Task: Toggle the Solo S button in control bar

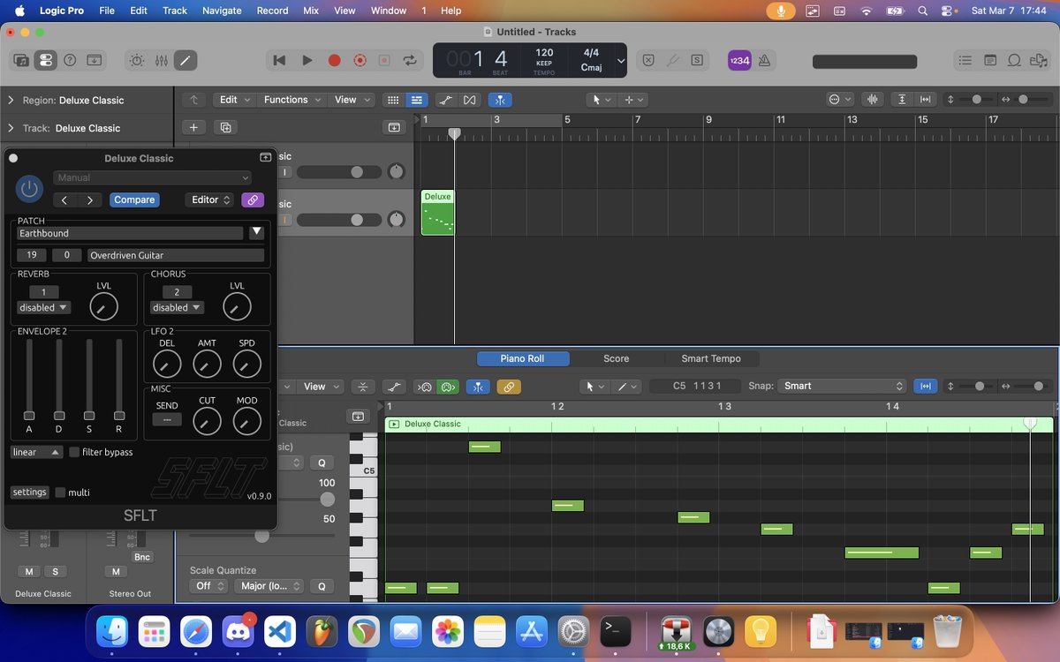Action: pos(698,61)
